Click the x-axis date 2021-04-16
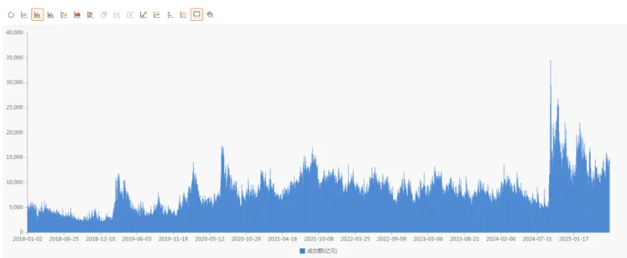This screenshot has width=627, height=258. [282, 239]
